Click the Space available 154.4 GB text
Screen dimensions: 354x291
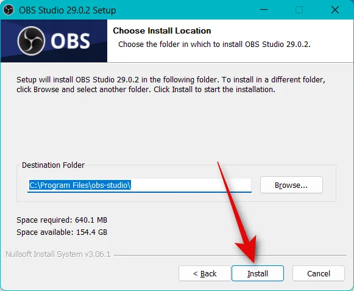pyautogui.click(x=62, y=232)
